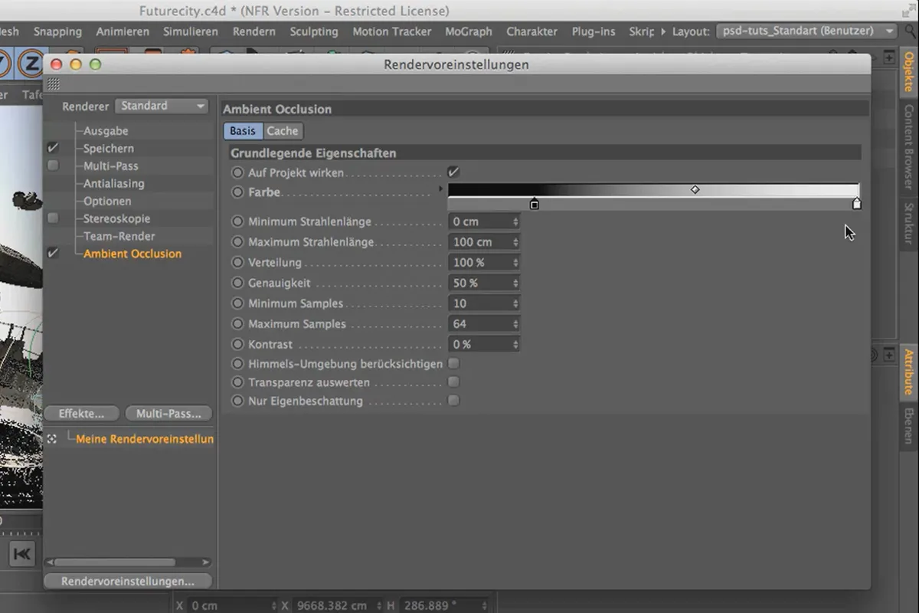
Task: Click gradient midpoint diamond handle
Action: click(x=695, y=189)
